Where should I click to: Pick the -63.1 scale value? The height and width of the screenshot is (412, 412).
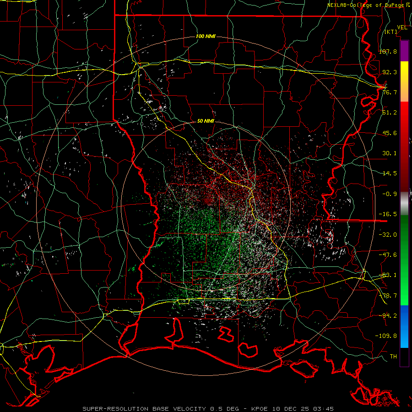point(388,275)
